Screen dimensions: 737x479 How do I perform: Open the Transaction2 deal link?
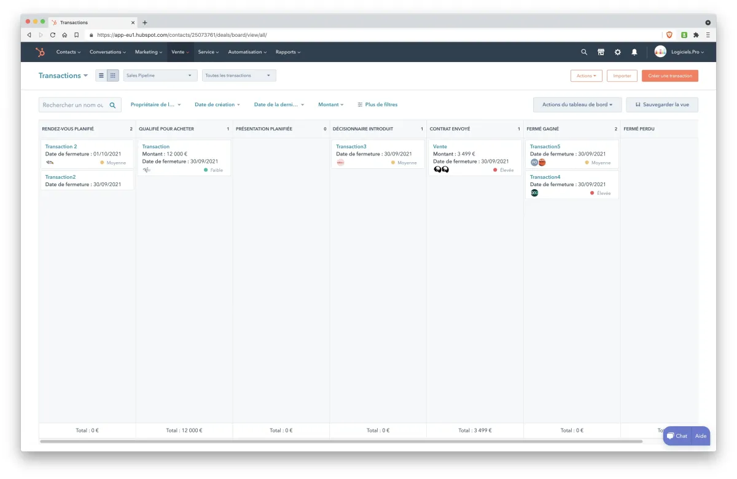coord(60,177)
